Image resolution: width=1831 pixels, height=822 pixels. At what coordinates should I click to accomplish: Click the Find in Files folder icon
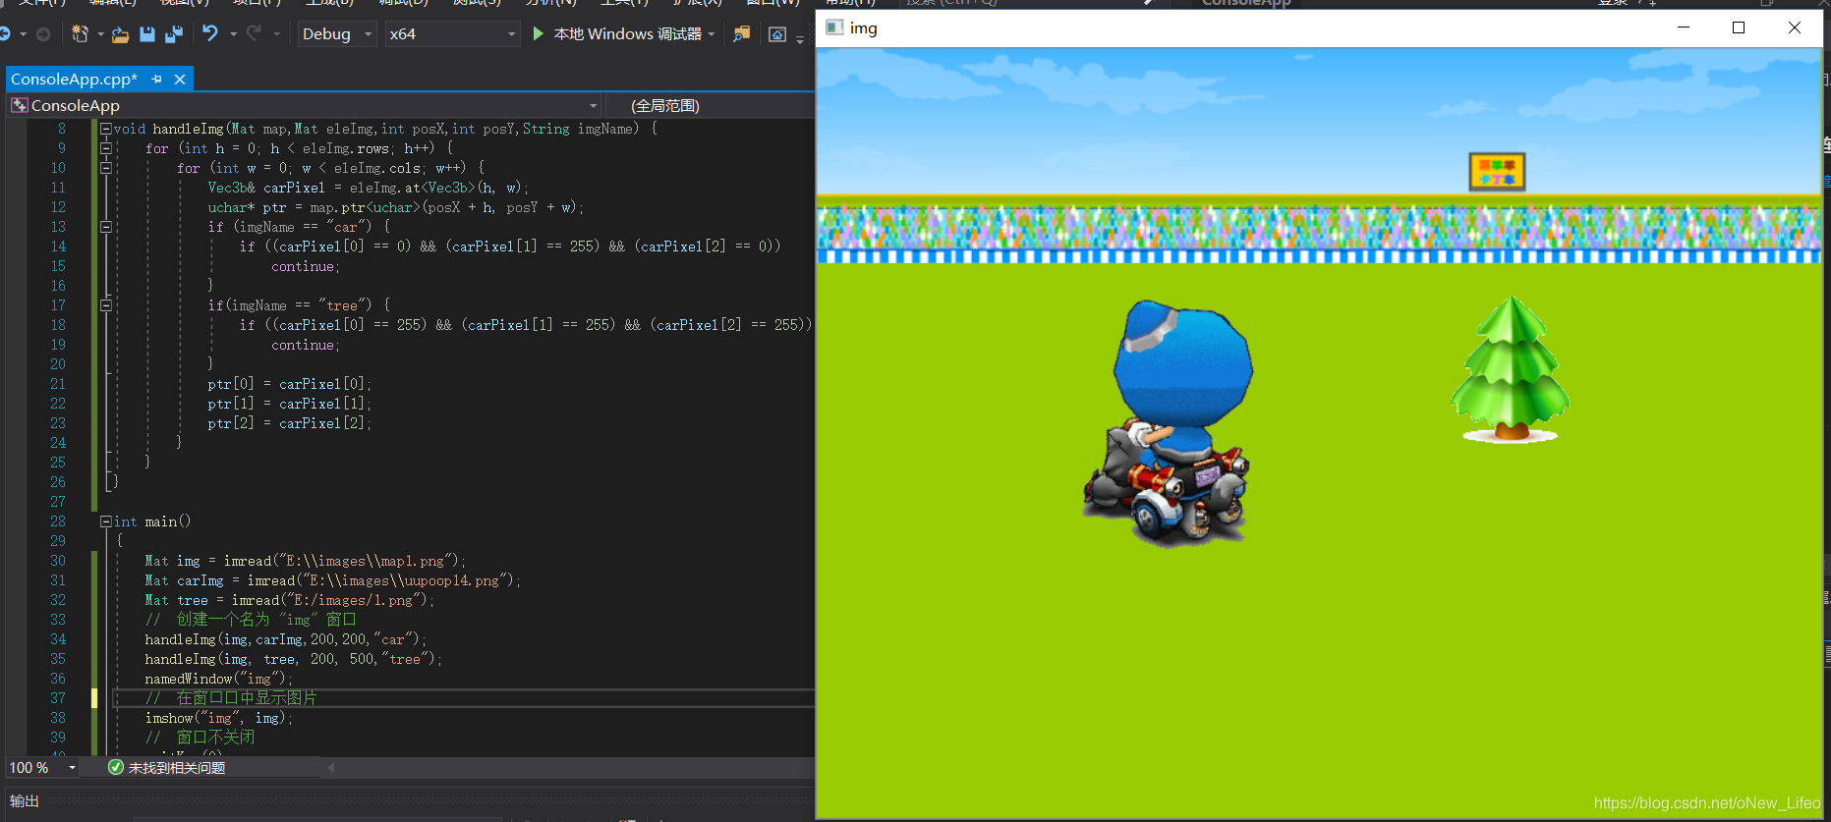pyautogui.click(x=741, y=34)
